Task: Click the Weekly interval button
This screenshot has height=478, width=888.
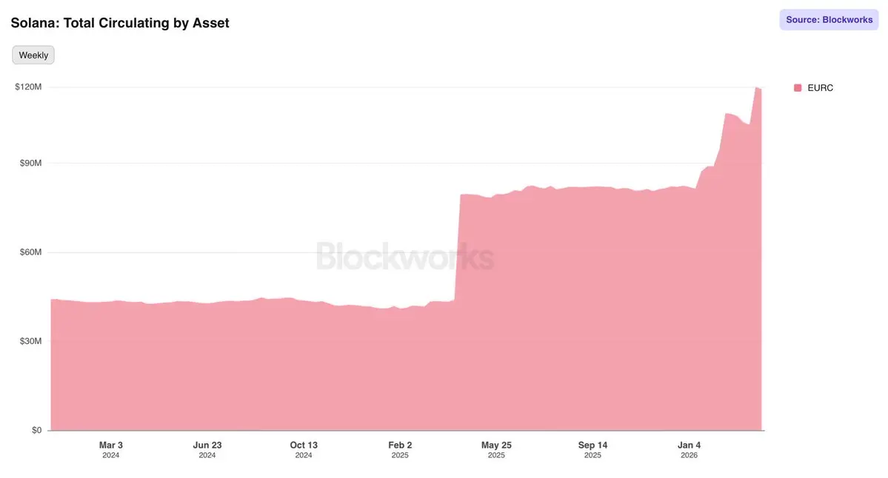Action: click(33, 55)
